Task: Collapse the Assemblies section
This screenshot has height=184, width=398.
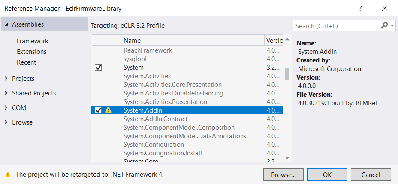Action: pos(6,25)
